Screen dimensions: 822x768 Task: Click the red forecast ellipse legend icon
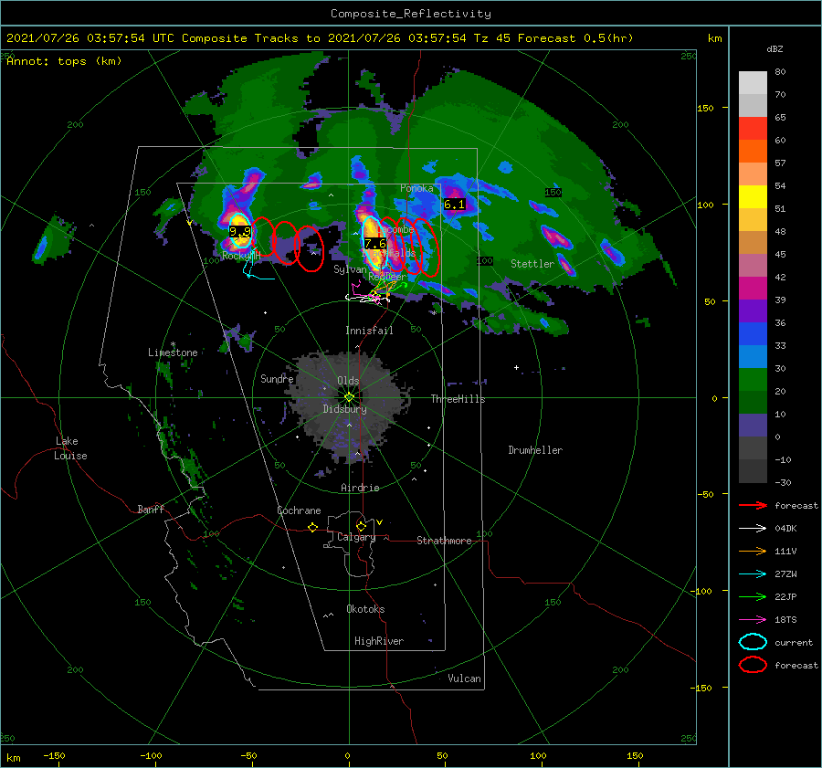[753, 665]
